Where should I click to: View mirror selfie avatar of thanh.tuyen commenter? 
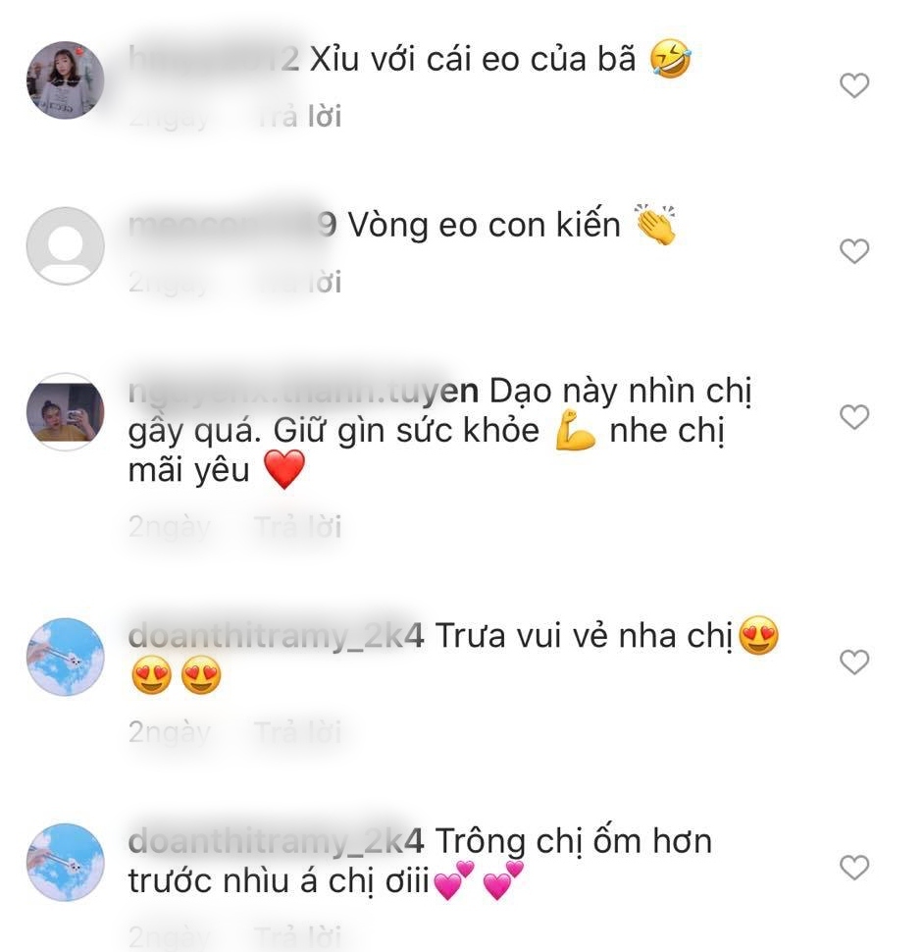pos(66,411)
